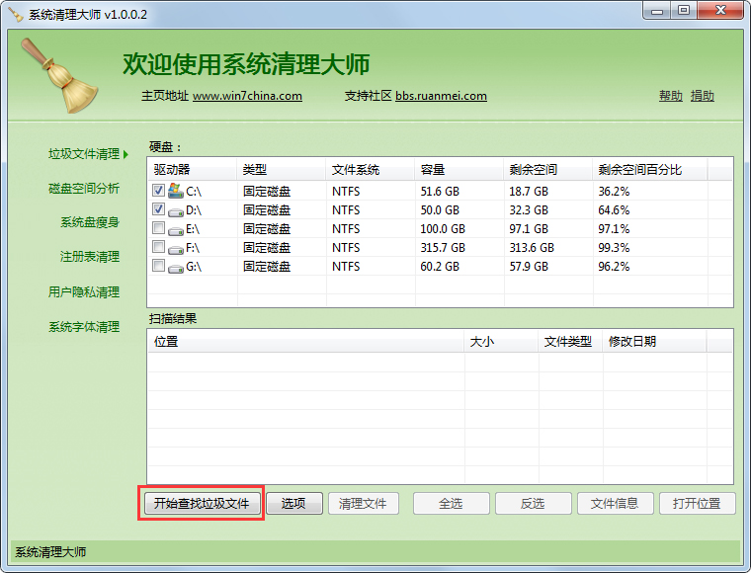
Task: Click the 打开位置 button
Action: coord(697,503)
